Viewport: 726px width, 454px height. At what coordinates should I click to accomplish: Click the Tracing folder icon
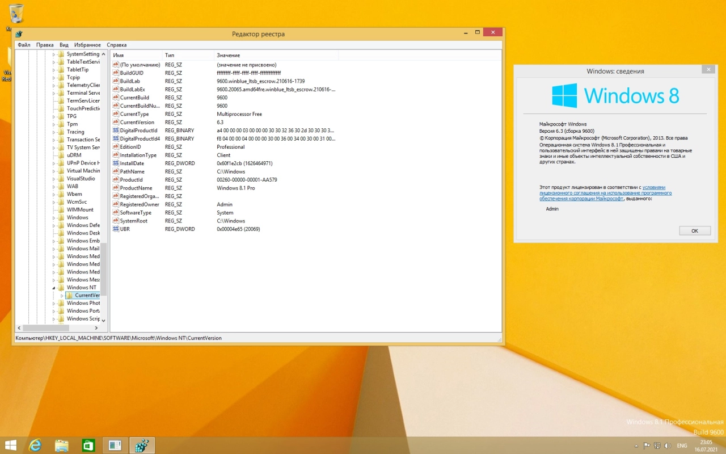pyautogui.click(x=61, y=132)
